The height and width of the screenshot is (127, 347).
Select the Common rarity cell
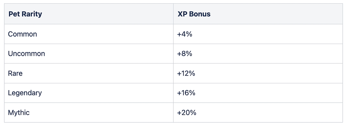click(x=23, y=34)
